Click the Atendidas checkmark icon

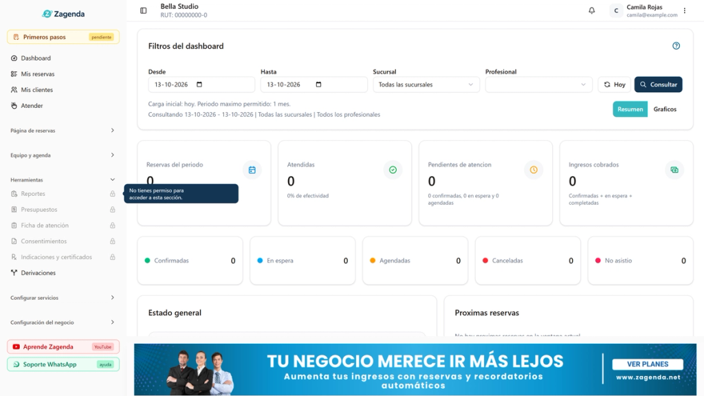coord(393,170)
